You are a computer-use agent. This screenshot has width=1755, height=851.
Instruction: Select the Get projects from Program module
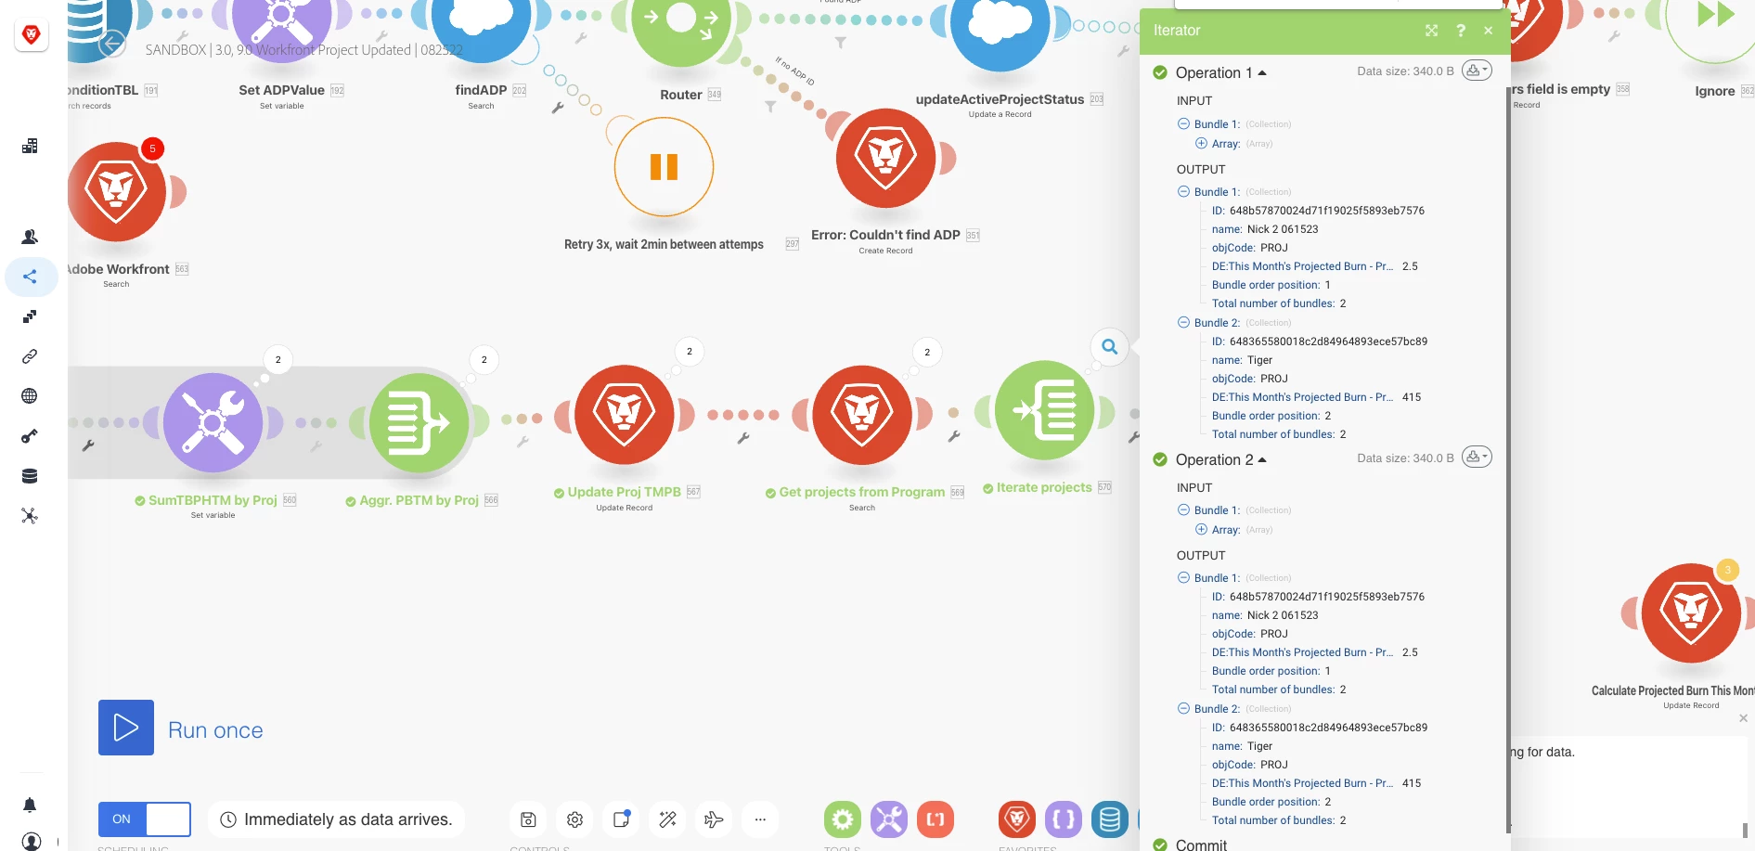862,415
